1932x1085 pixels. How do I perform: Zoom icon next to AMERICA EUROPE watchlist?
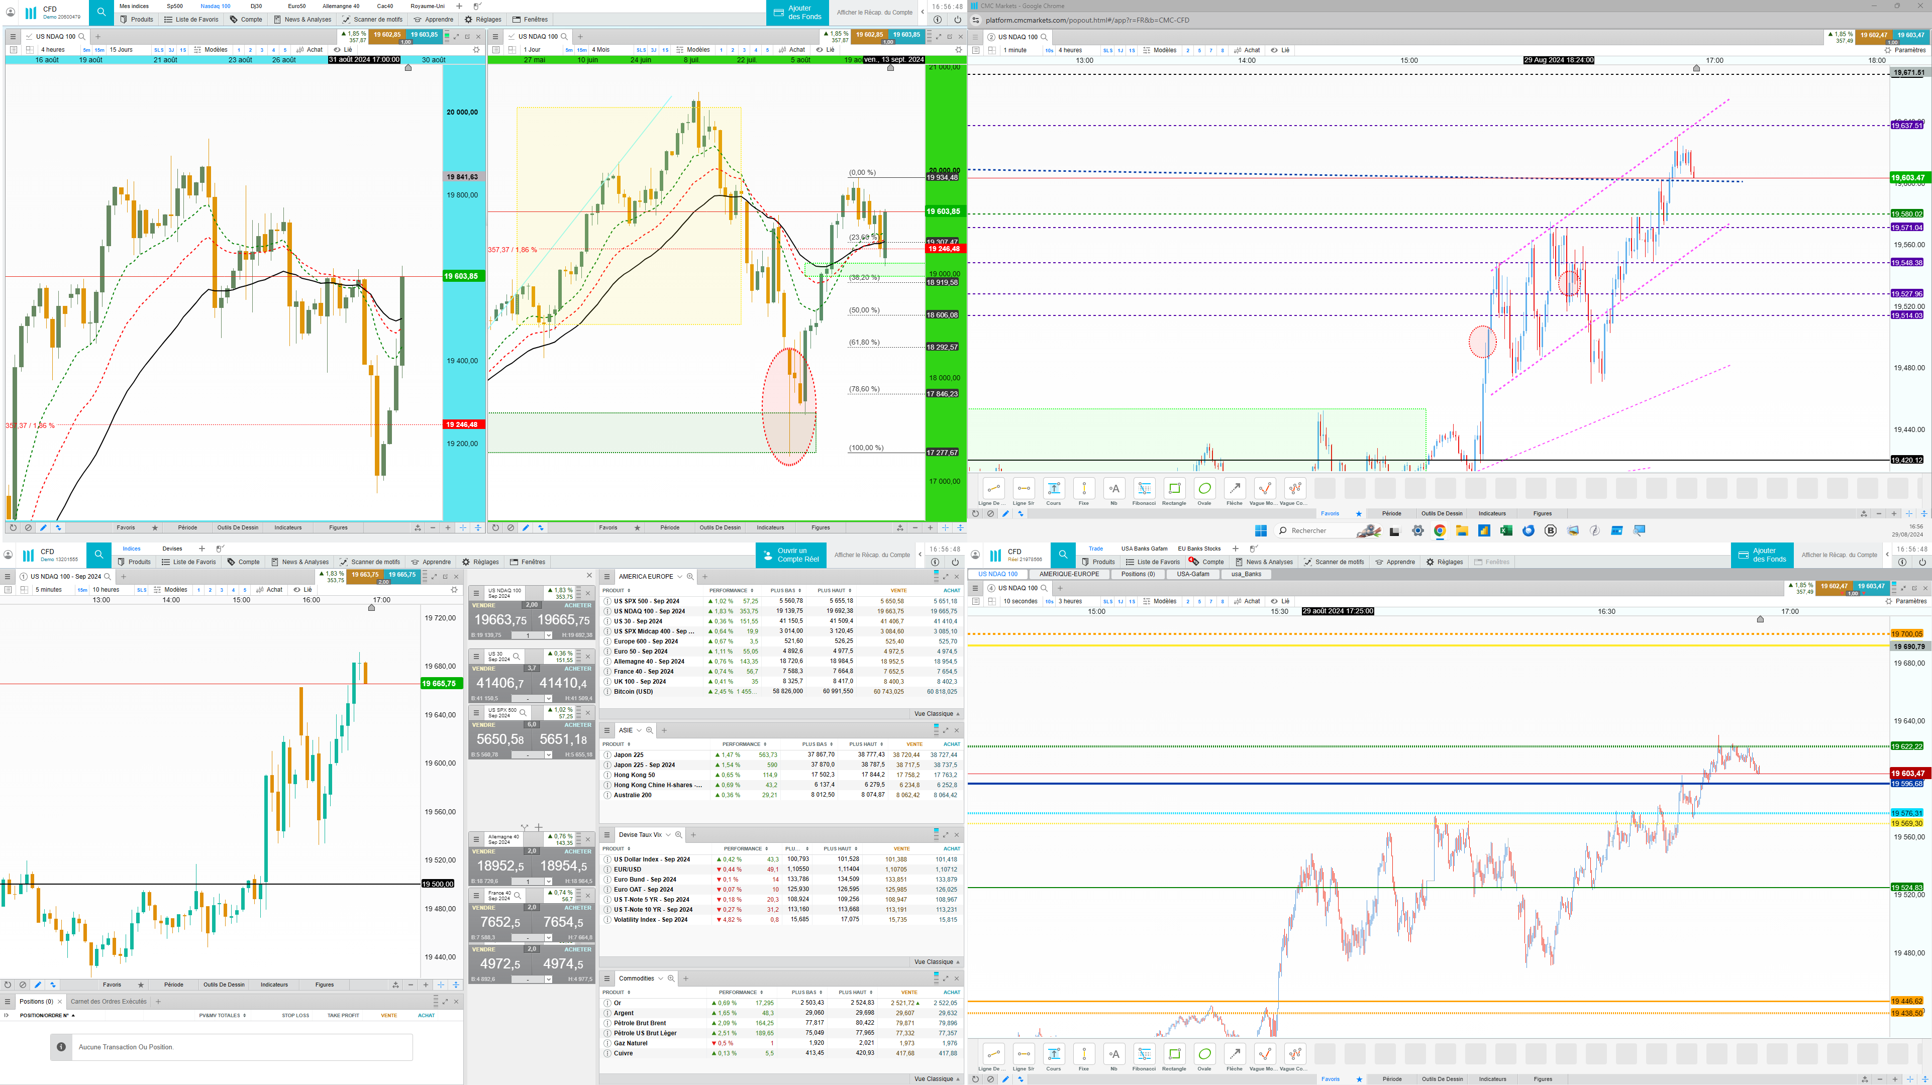(690, 577)
